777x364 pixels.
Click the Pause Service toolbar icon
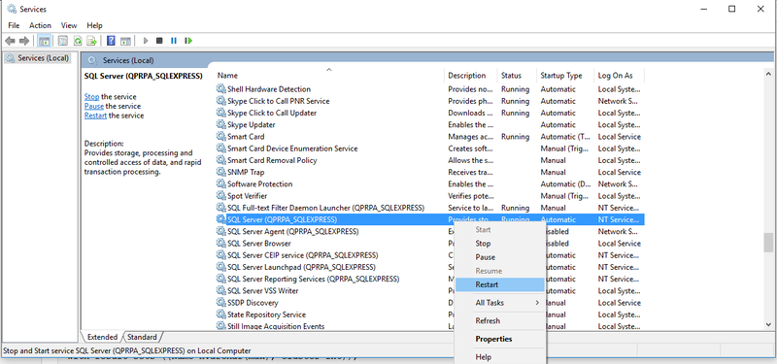pyautogui.click(x=174, y=41)
